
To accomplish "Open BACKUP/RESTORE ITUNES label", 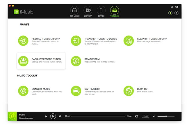I will click(46, 59).
